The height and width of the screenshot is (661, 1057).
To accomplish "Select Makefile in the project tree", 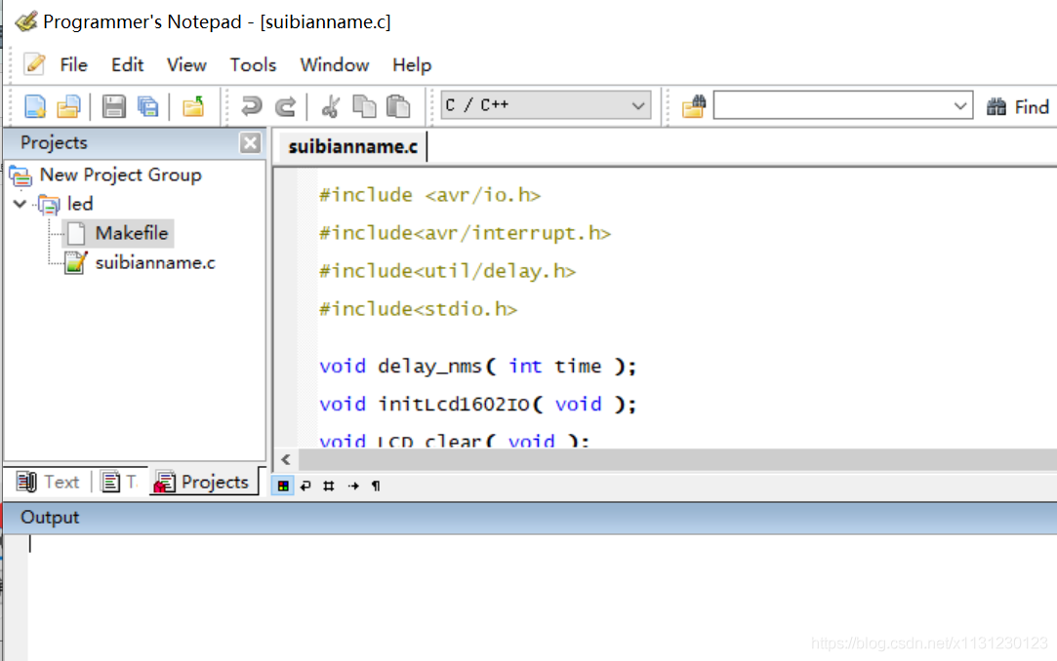I will coord(132,234).
